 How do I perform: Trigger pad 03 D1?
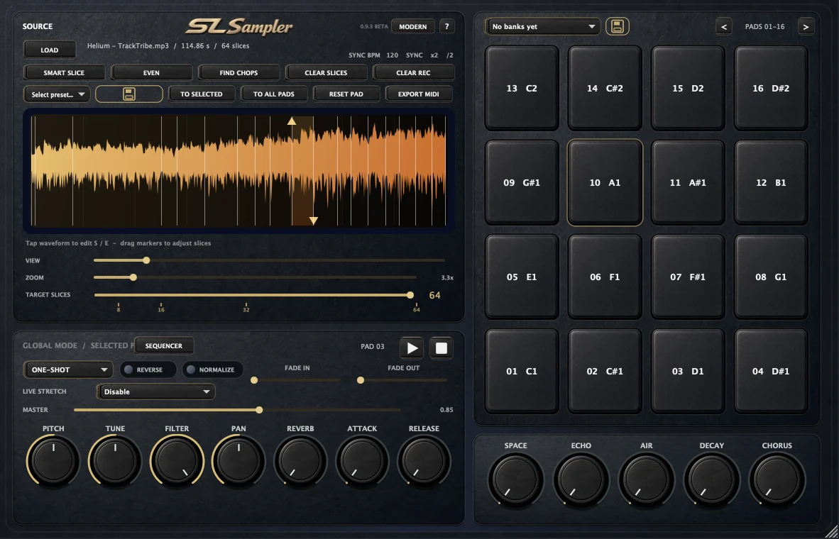[x=688, y=371]
